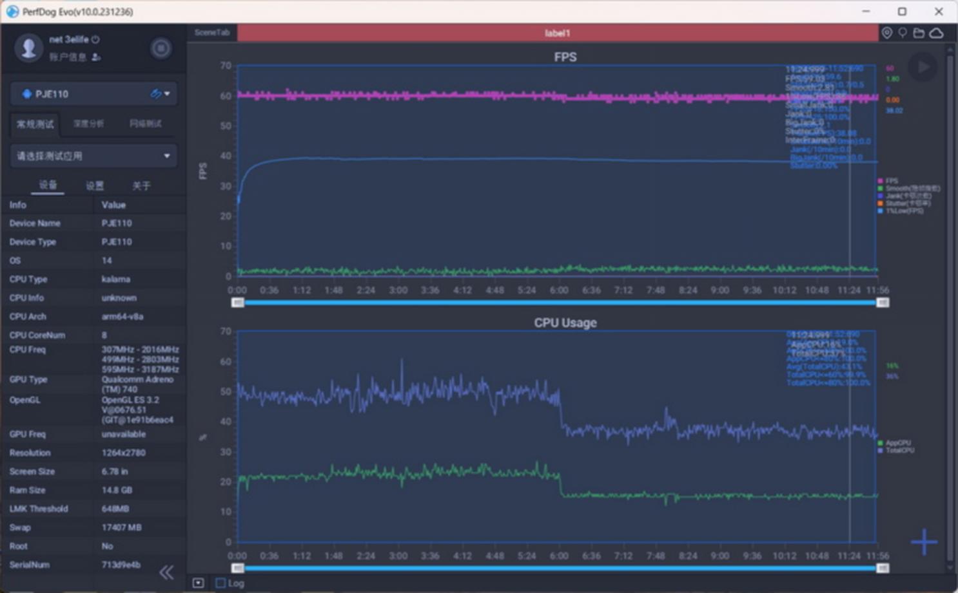Switch to the 网络测试 tab
This screenshot has width=958, height=593.
click(145, 124)
